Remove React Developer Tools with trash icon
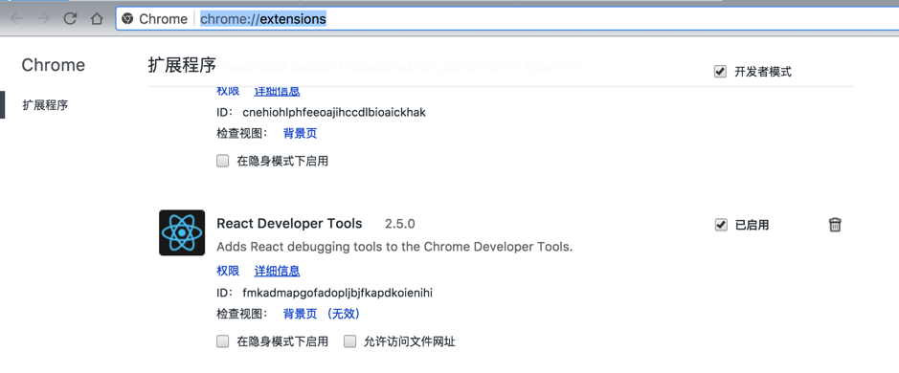 pos(835,225)
